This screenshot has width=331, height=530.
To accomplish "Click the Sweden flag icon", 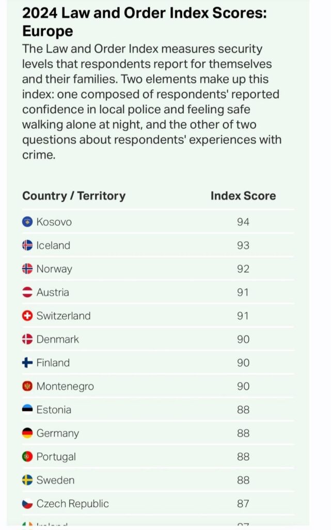I will (27, 480).
